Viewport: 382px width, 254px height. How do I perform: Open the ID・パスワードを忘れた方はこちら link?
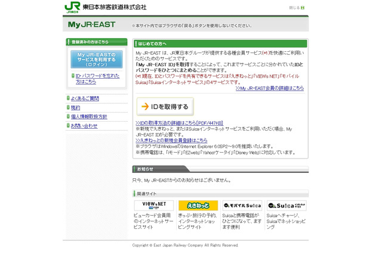[x=97, y=79]
